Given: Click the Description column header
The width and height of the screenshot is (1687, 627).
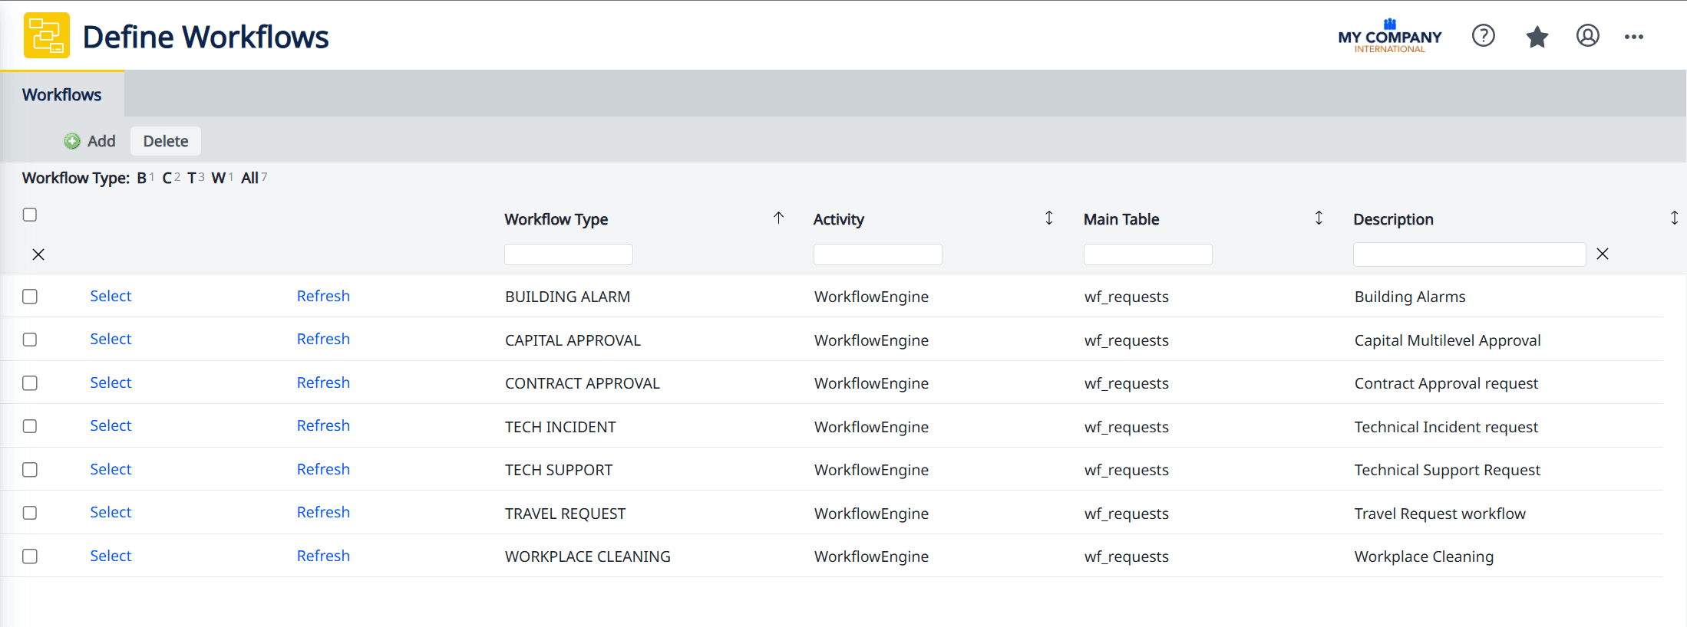Looking at the screenshot, I should [x=1393, y=219].
